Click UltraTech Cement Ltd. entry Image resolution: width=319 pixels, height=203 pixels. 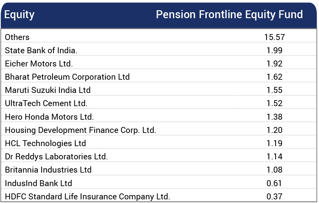point(46,103)
